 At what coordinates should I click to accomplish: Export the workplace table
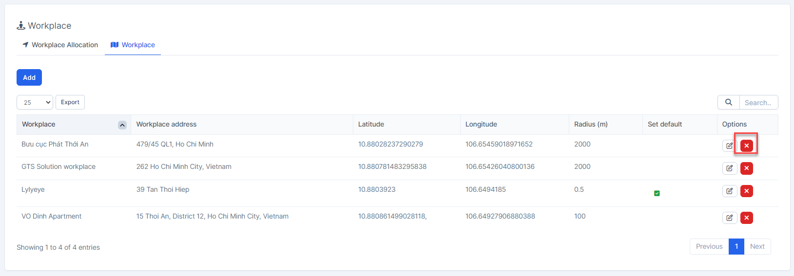(x=70, y=102)
